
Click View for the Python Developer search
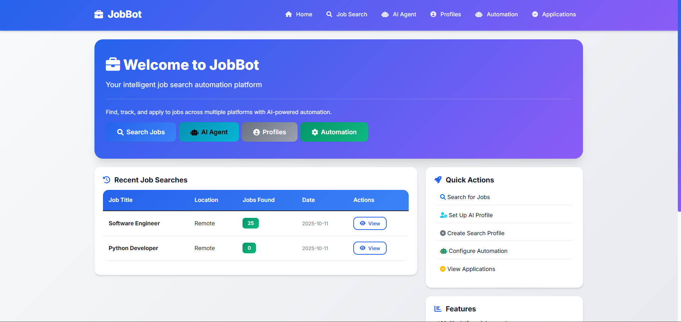(x=370, y=248)
